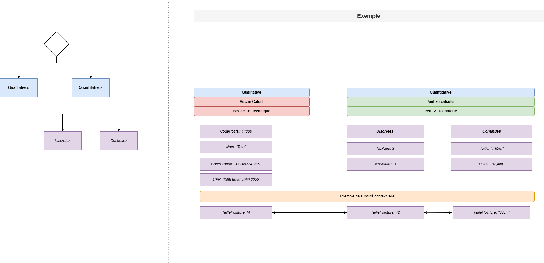This screenshot has width=544, height=263.
Task: Click the underlined Continues heading box
Action: (492, 131)
